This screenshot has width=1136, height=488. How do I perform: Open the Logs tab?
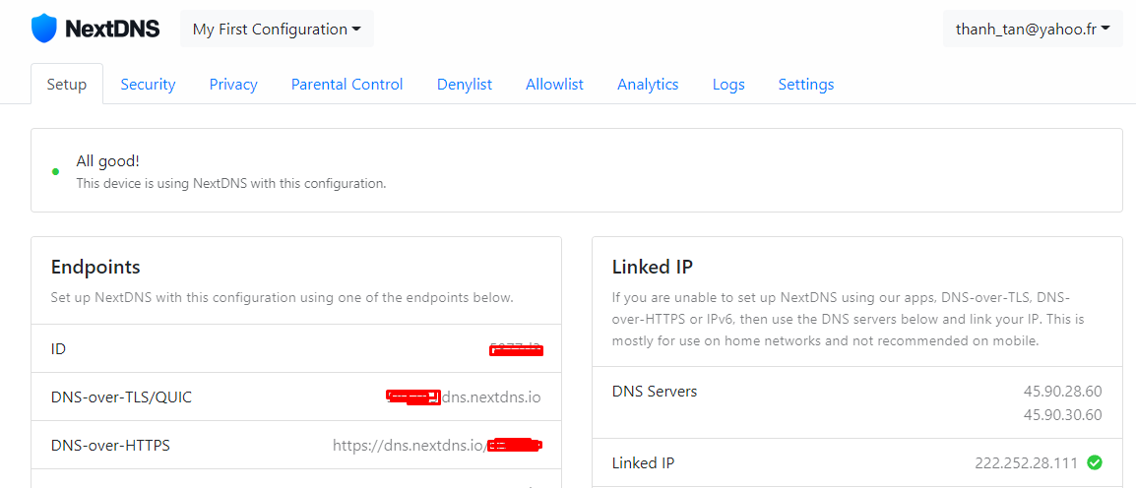pos(728,84)
